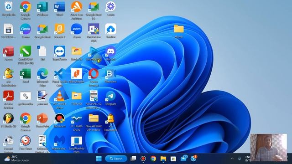Viewport: 292px width, 164px height.
Task: Select the Google Meet (1) shortcut
Action: coord(94,10)
